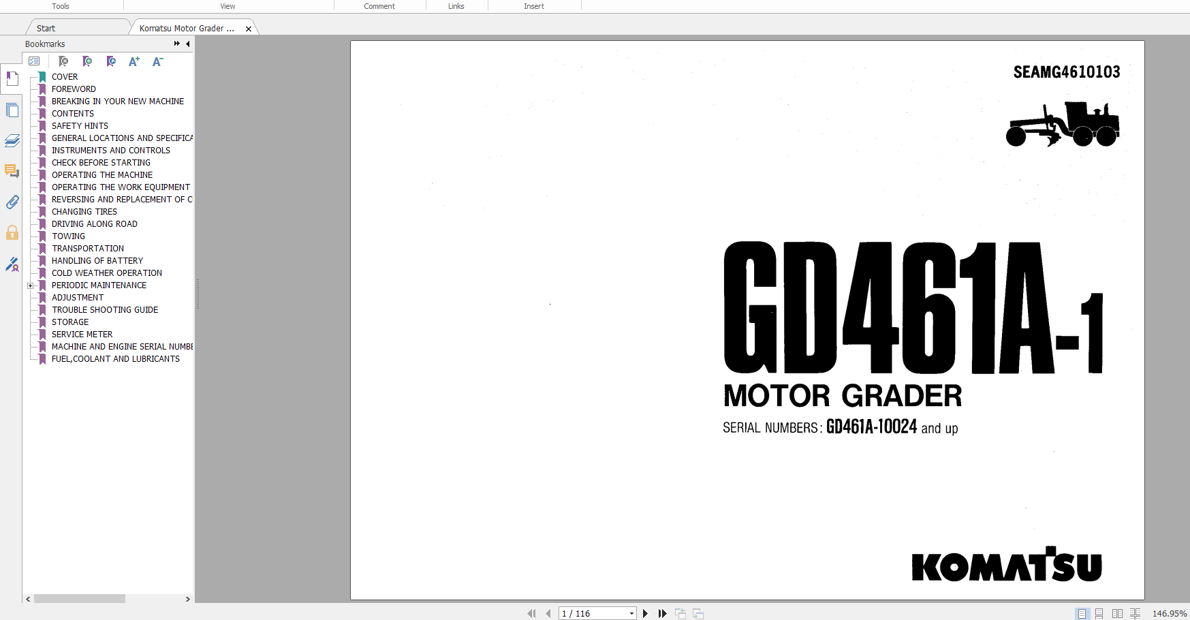This screenshot has height=620, width=1190.
Task: Open the Security lock panel
Action: 12,232
